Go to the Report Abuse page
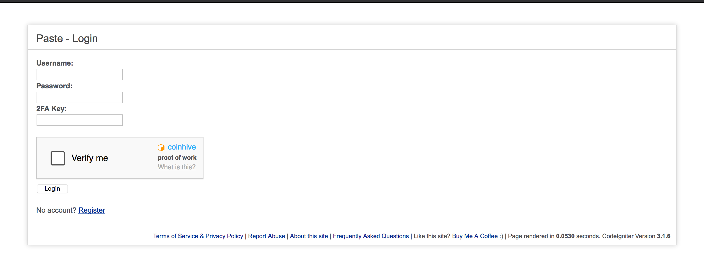The image size is (704, 253). 266,236
